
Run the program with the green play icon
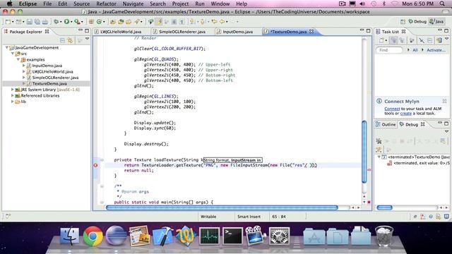[x=66, y=22]
